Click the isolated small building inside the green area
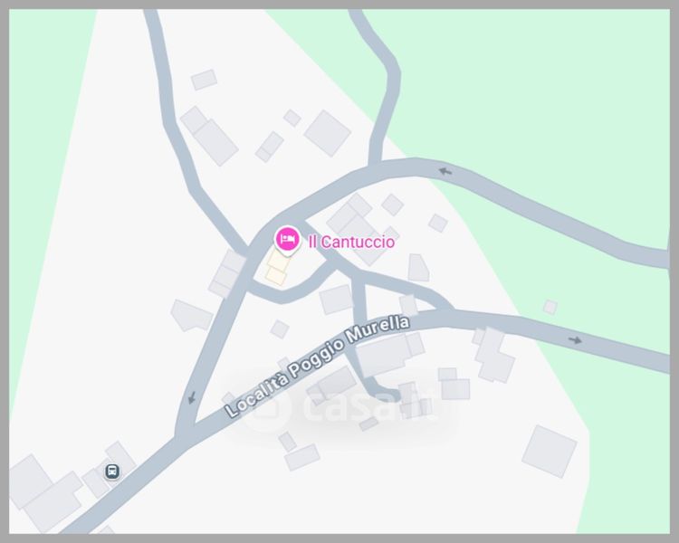The width and height of the screenshot is (679, 543). 550,307
